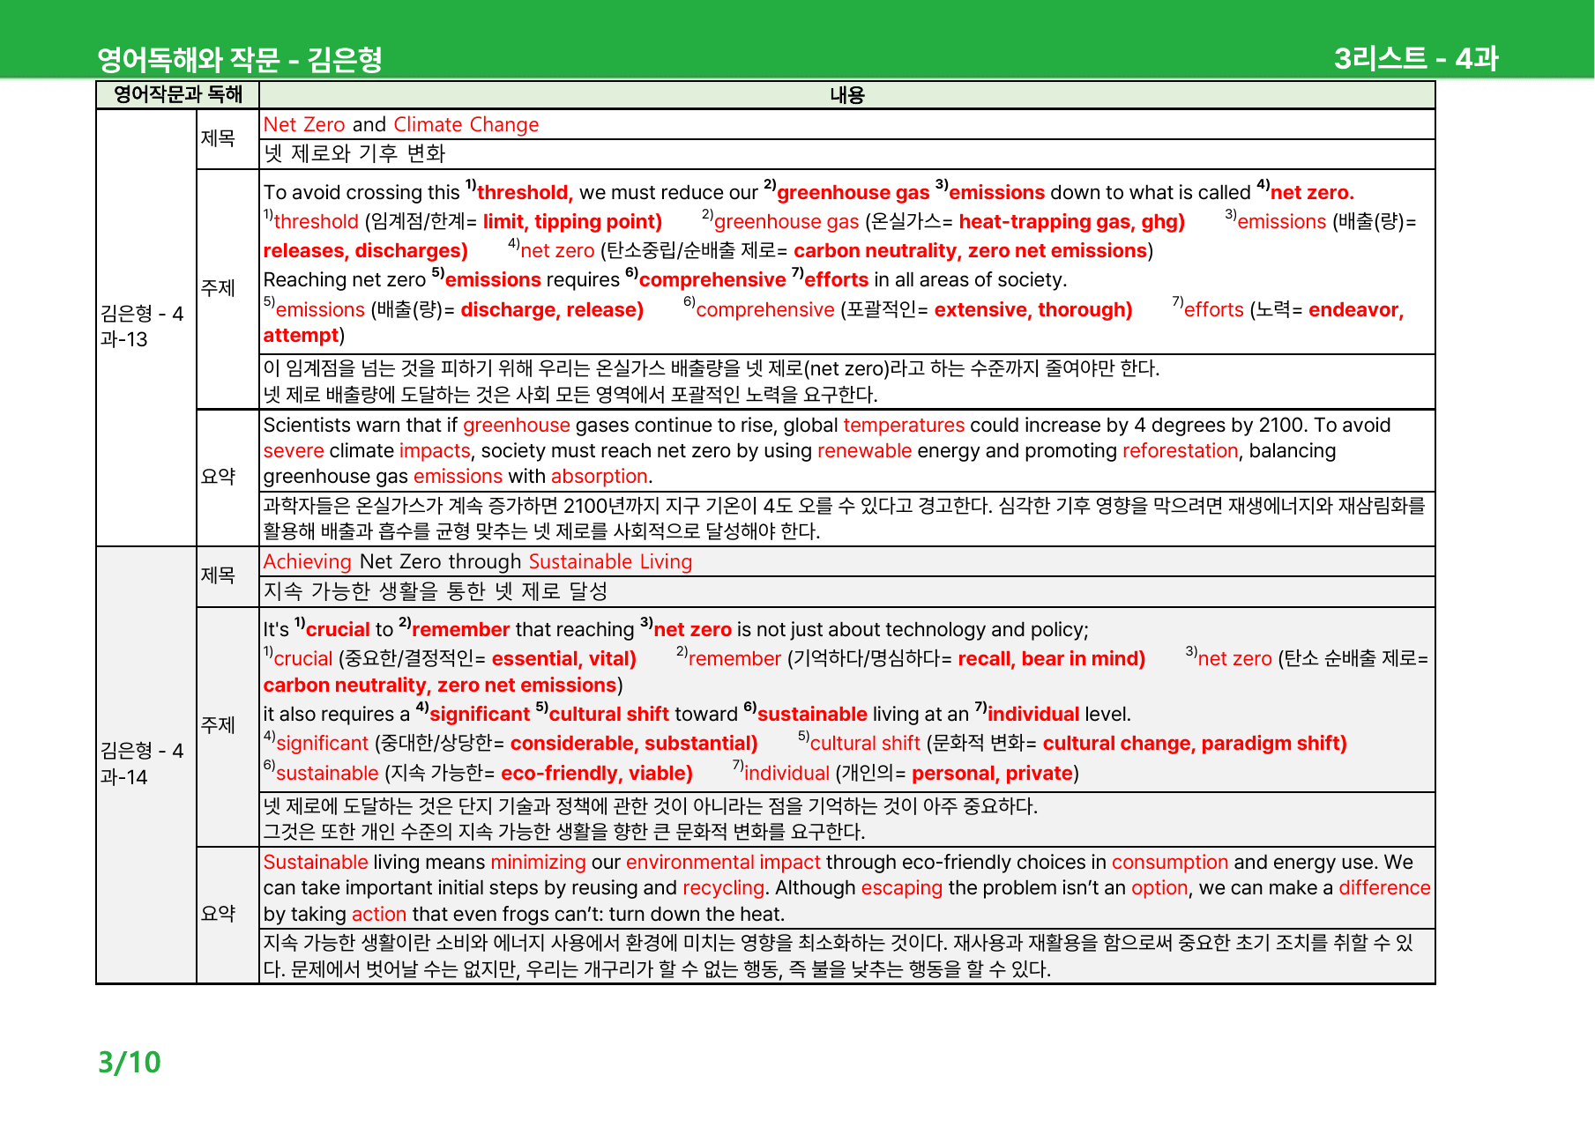Click the Korean title '넷 제로와 기후 변화'
Image resolution: width=1595 pixels, height=1127 pixels.
(354, 153)
